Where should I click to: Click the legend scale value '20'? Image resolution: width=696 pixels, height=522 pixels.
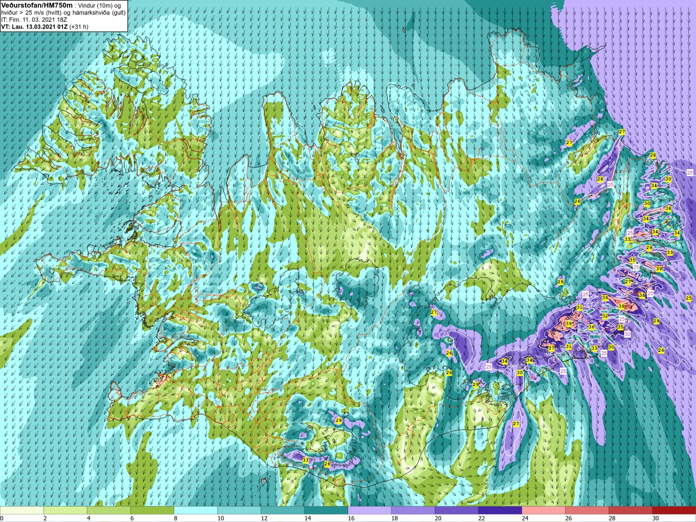(438, 518)
